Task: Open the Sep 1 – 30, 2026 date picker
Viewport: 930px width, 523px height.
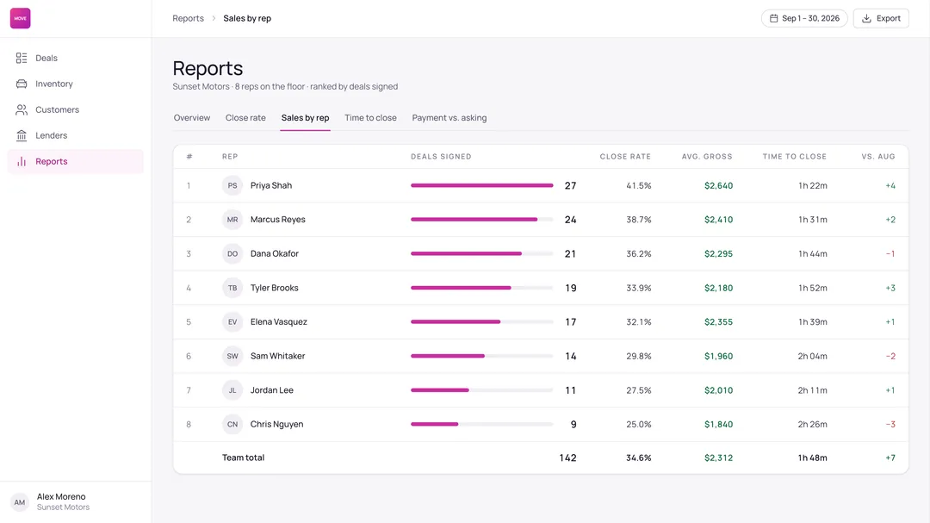Action: point(804,18)
